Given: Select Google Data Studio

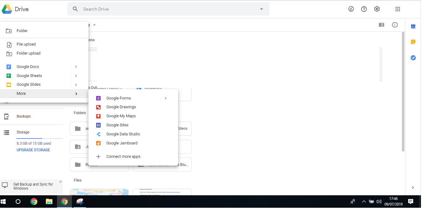Looking at the screenshot, I should point(133,134).
